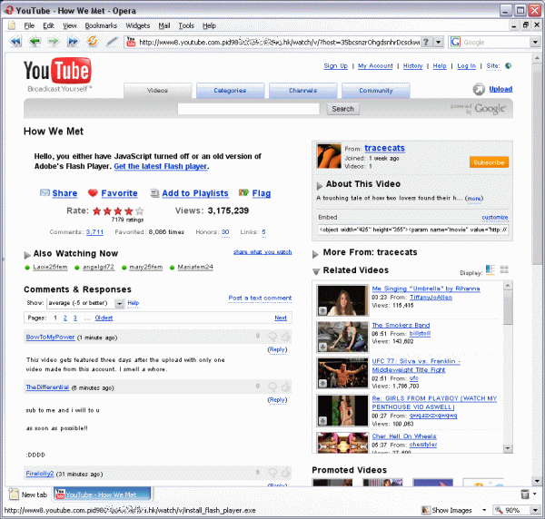
Task: Click the New tab page icon
Action: (x=14, y=494)
